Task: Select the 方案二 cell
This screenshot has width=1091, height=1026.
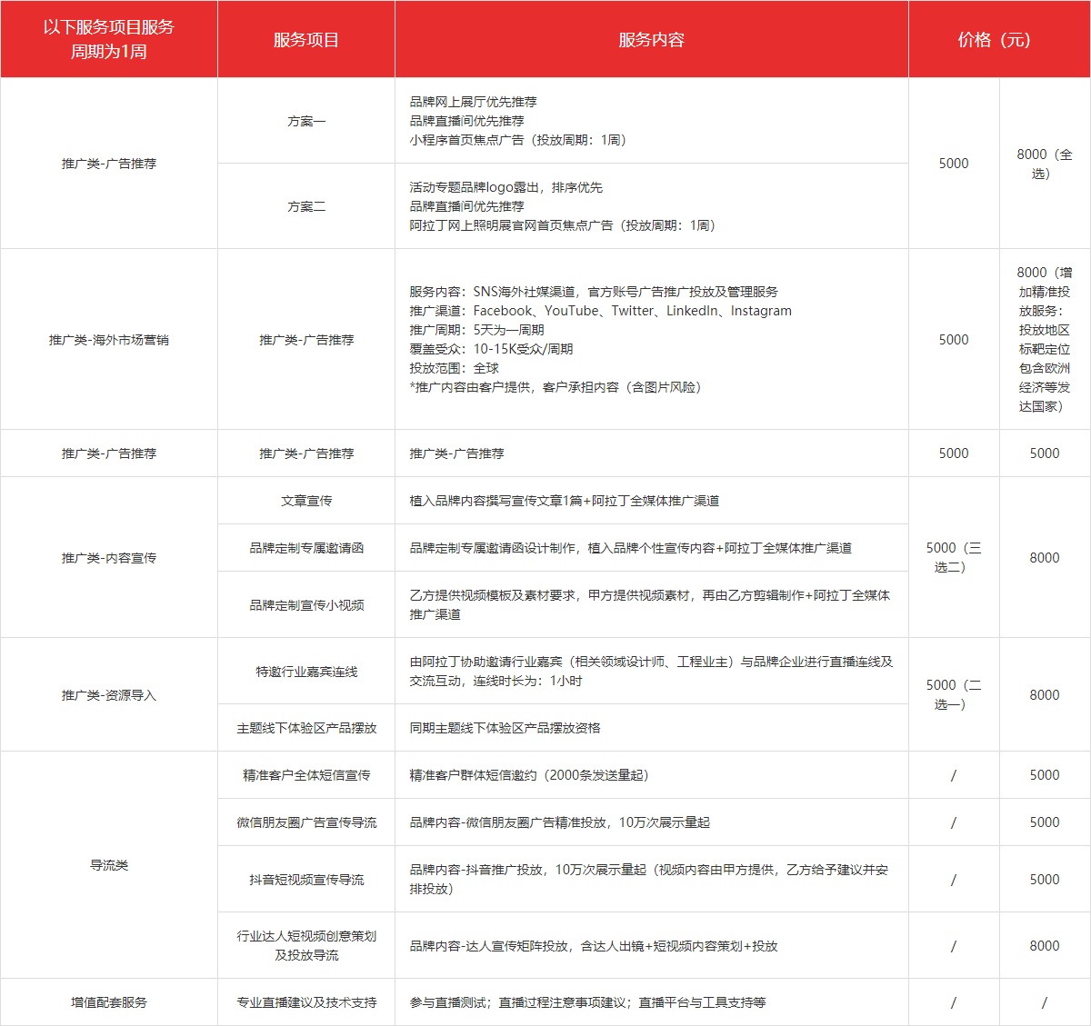Action: (306, 206)
